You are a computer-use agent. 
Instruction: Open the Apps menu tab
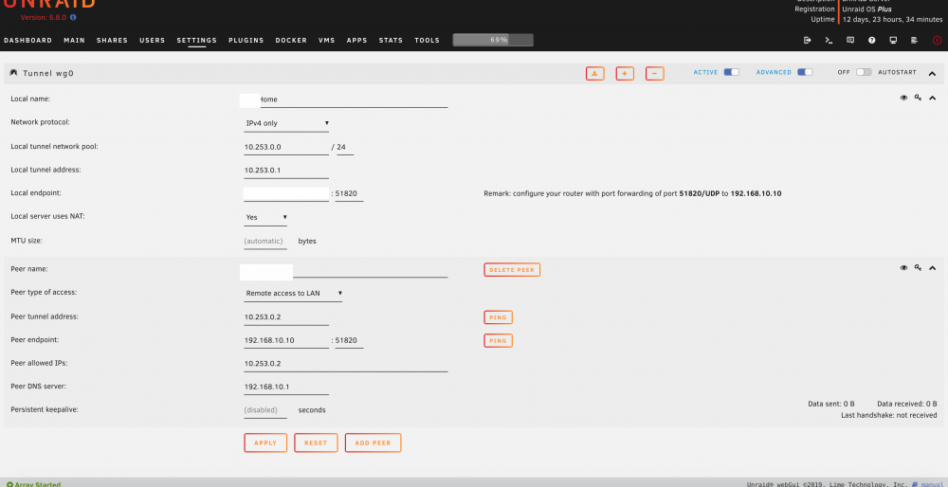(x=356, y=41)
